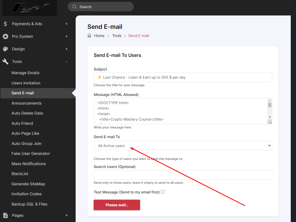Click the star icon beside Pro System
This screenshot has height=222, width=296.
coord(5,36)
